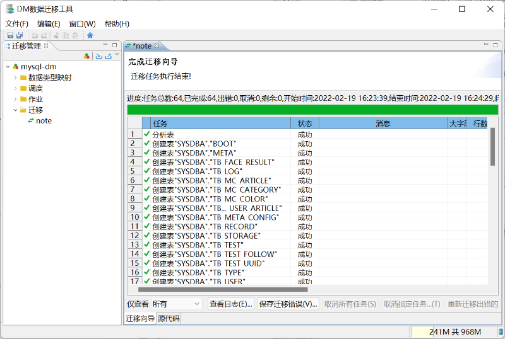The width and height of the screenshot is (505, 339).
Task: Select the task row for "TB_LOG"
Action: 307,171
